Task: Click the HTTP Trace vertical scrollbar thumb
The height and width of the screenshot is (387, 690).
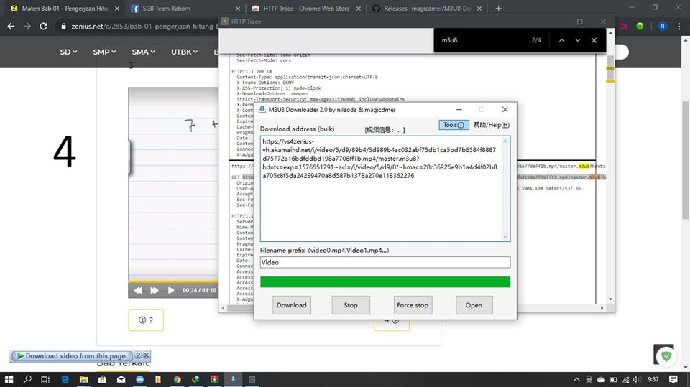Action: (x=610, y=70)
